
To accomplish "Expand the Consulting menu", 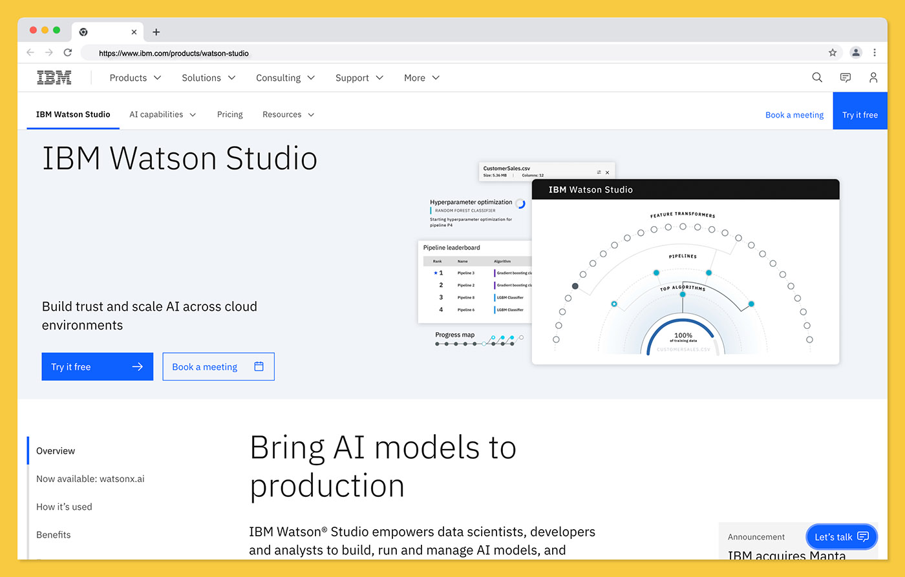I will pyautogui.click(x=285, y=78).
